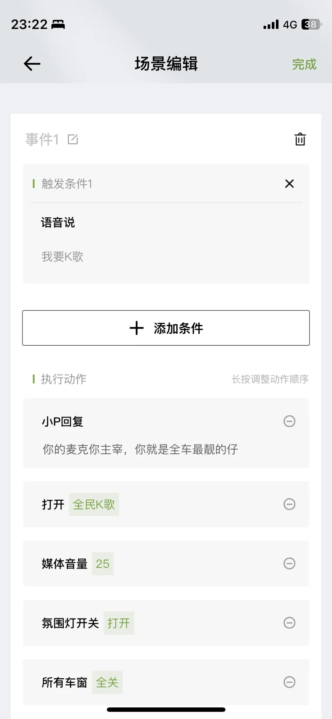Click the 添加条件 button
This screenshot has width=332, height=719.
166,328
